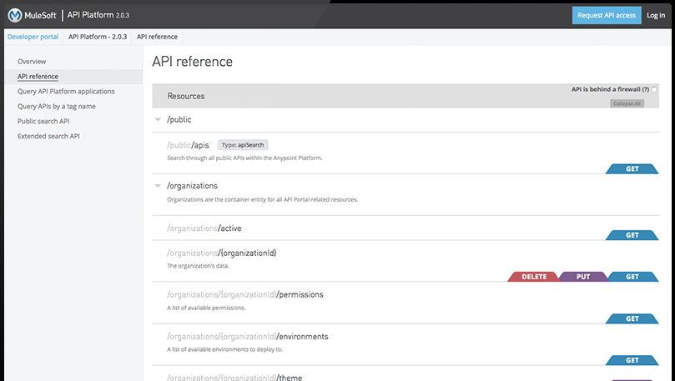Go to Developer portal breadcrumb
675x381 pixels.
[33, 37]
